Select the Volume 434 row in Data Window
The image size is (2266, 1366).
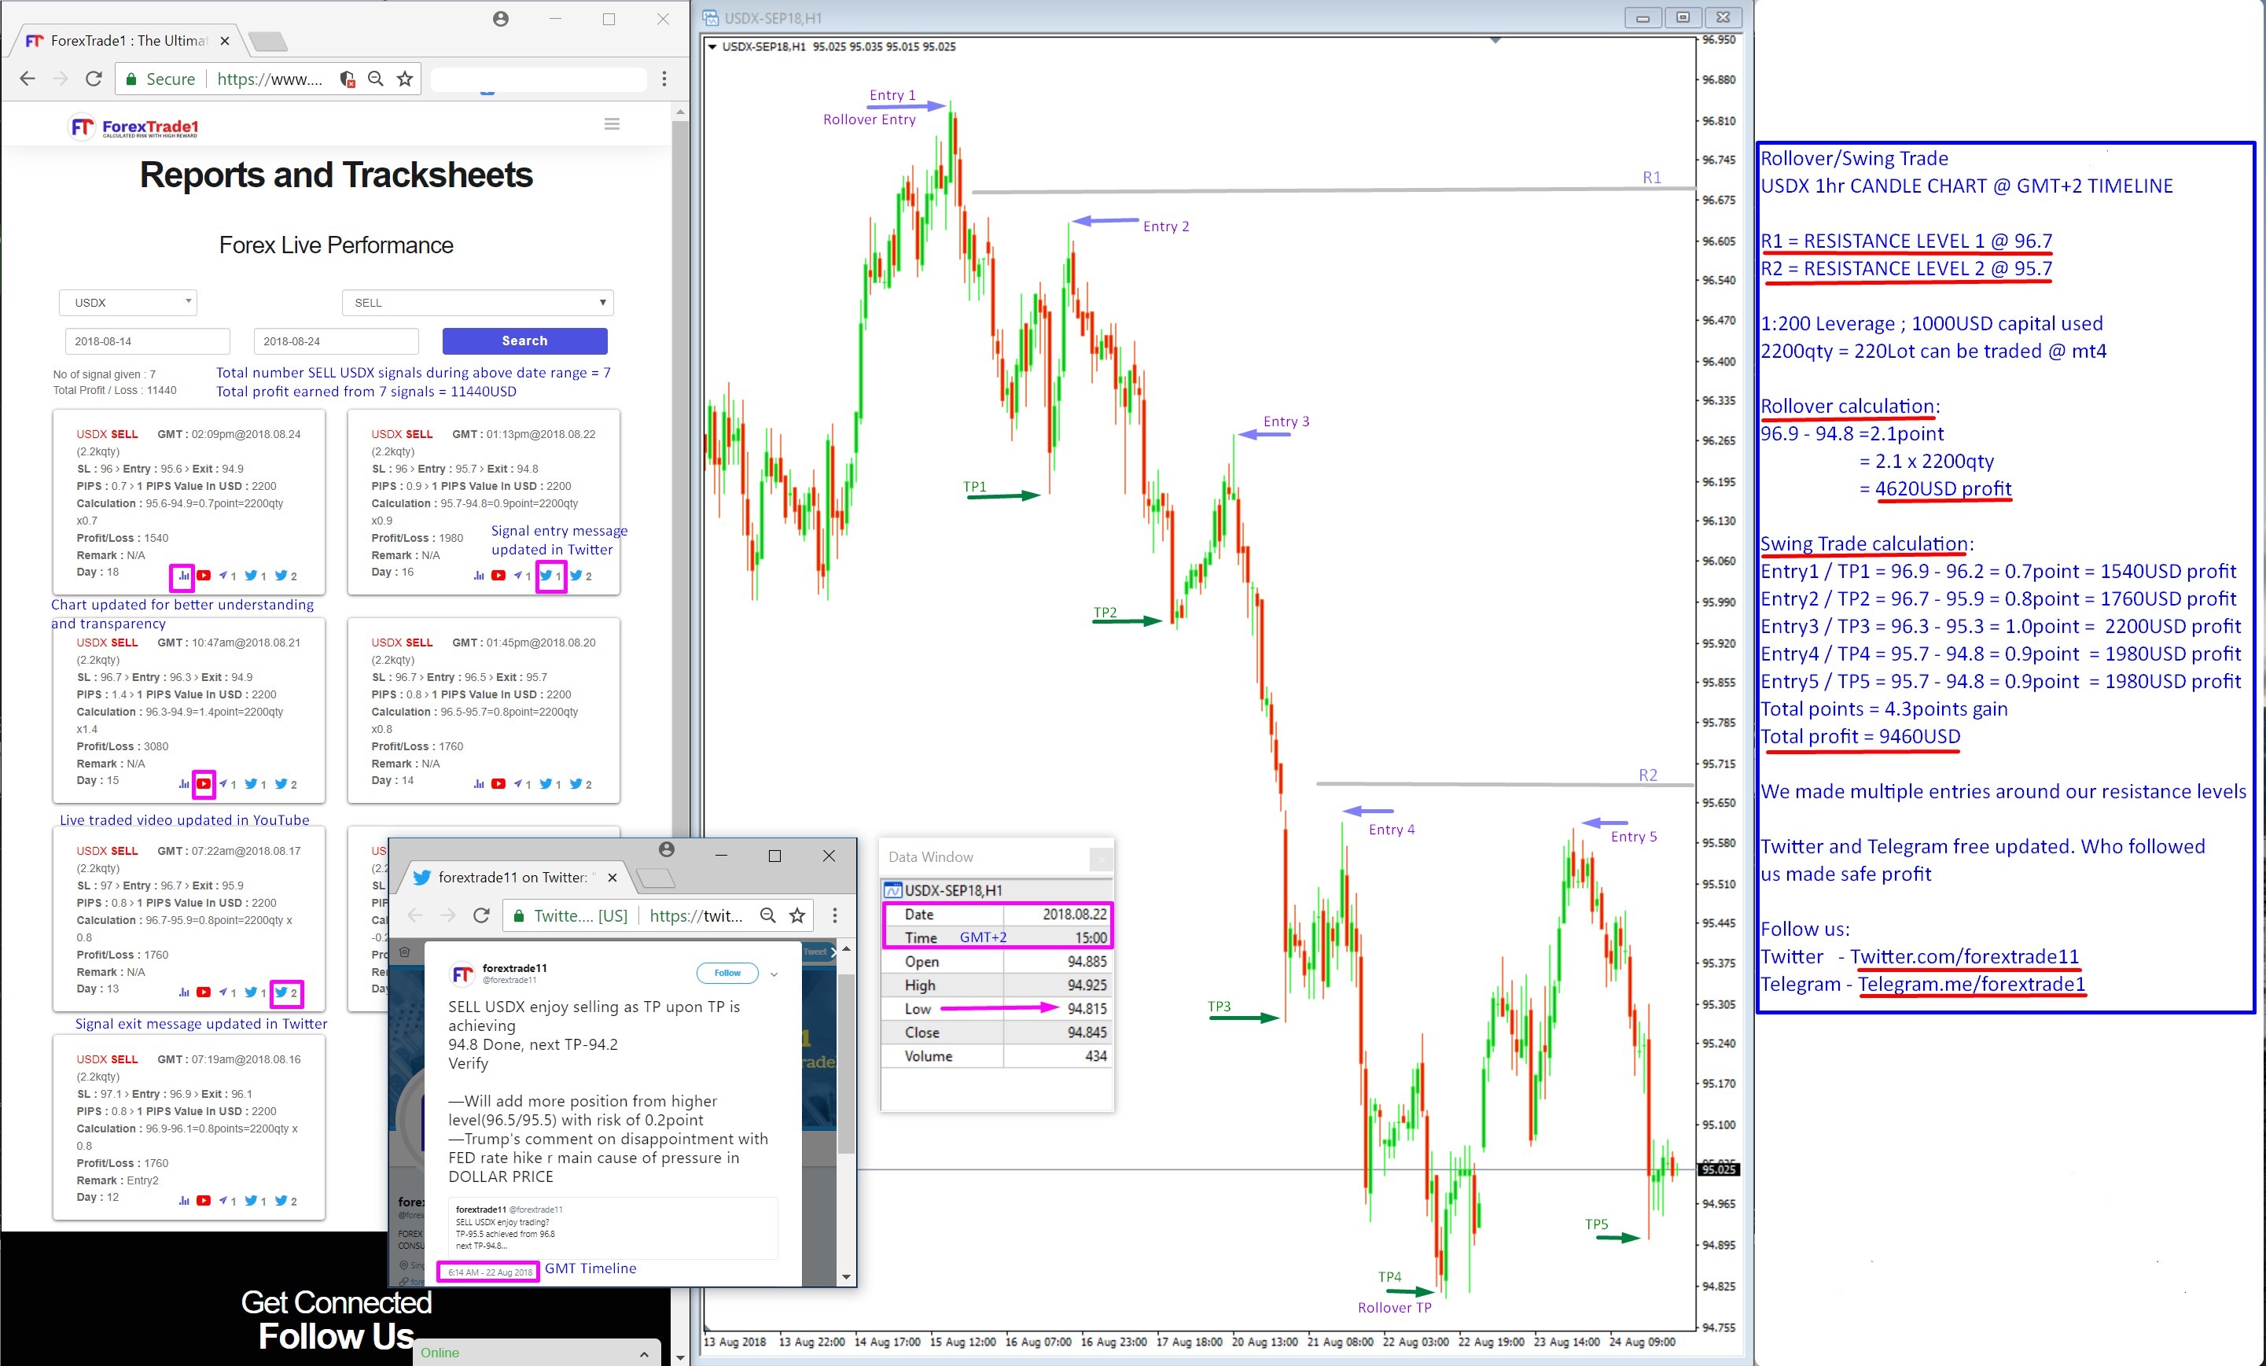[997, 1057]
